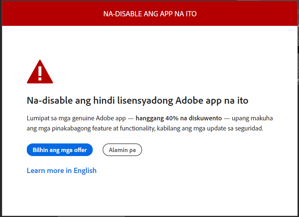The width and height of the screenshot is (299, 217).
Task: Follow the "Learn more in English" link
Action: [x=62, y=171]
